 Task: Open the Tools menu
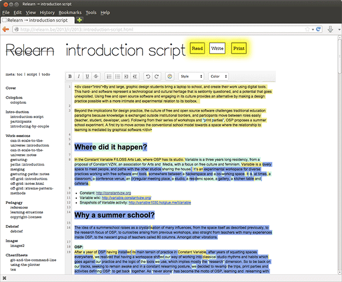91,13
